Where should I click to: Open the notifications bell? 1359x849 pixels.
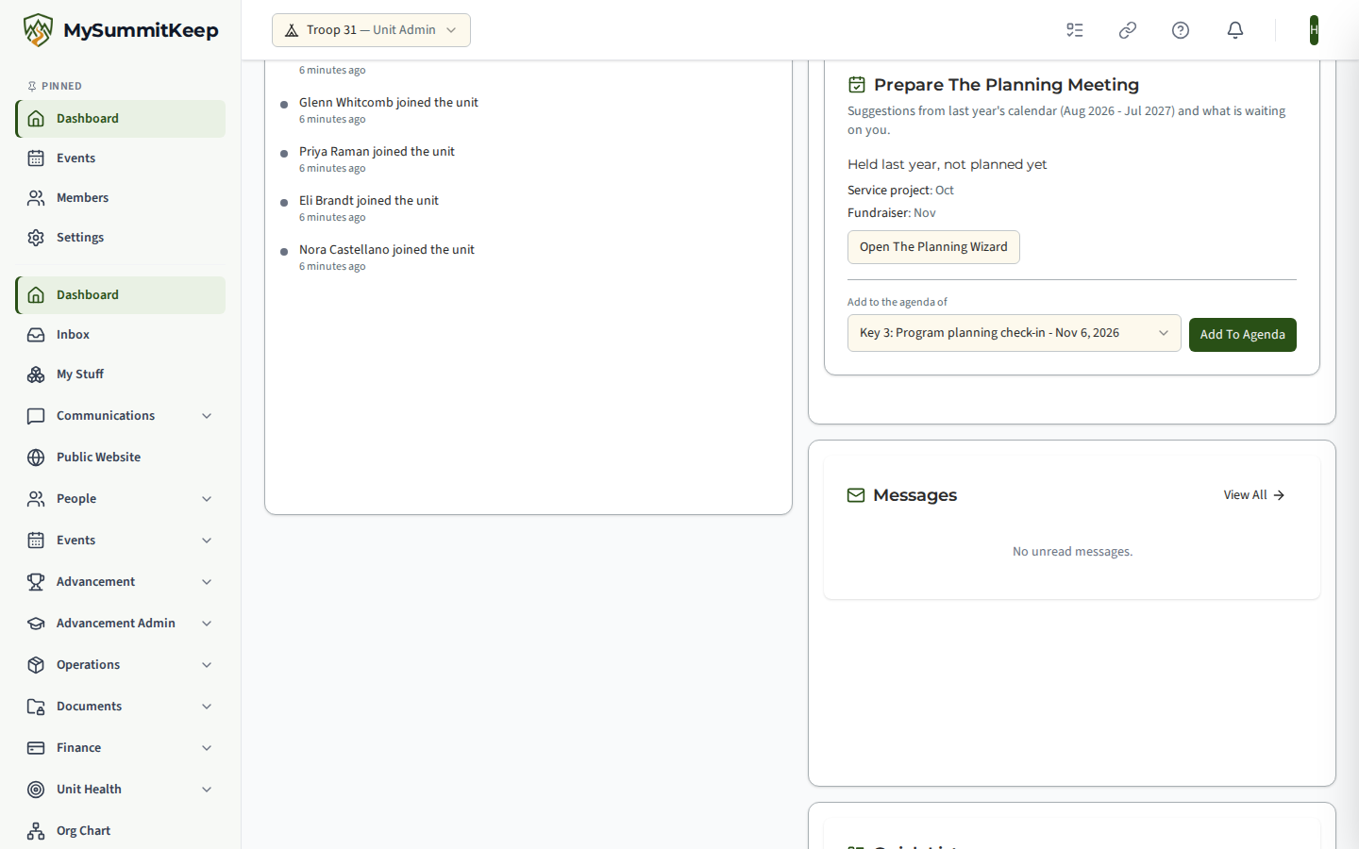(1235, 30)
